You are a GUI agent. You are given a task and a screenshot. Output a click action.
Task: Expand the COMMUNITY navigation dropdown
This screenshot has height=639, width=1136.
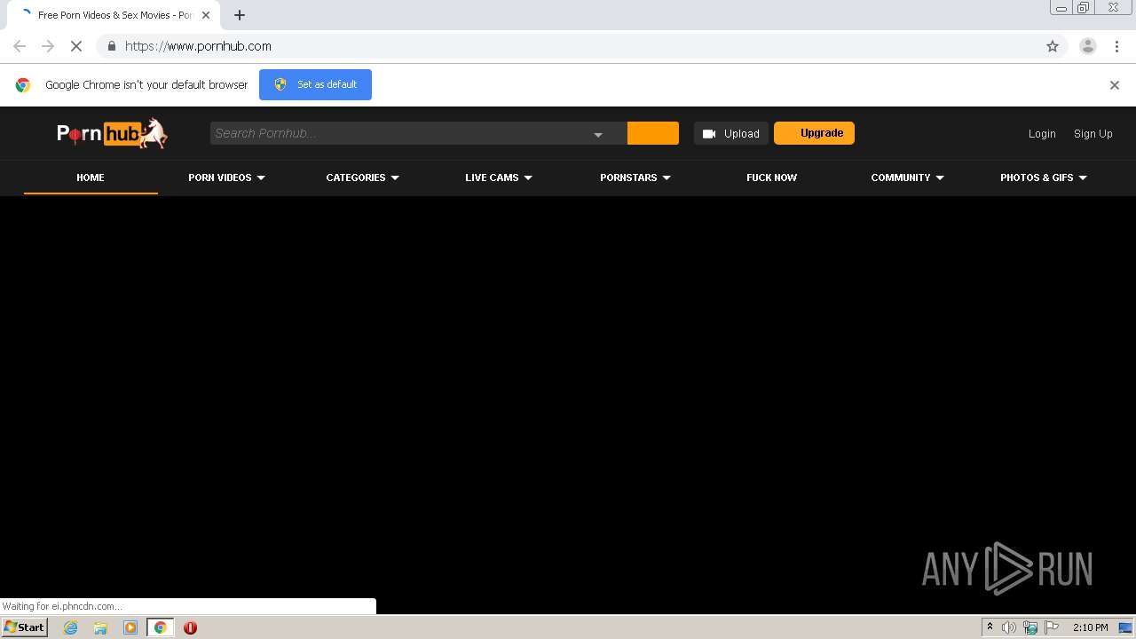(x=908, y=177)
